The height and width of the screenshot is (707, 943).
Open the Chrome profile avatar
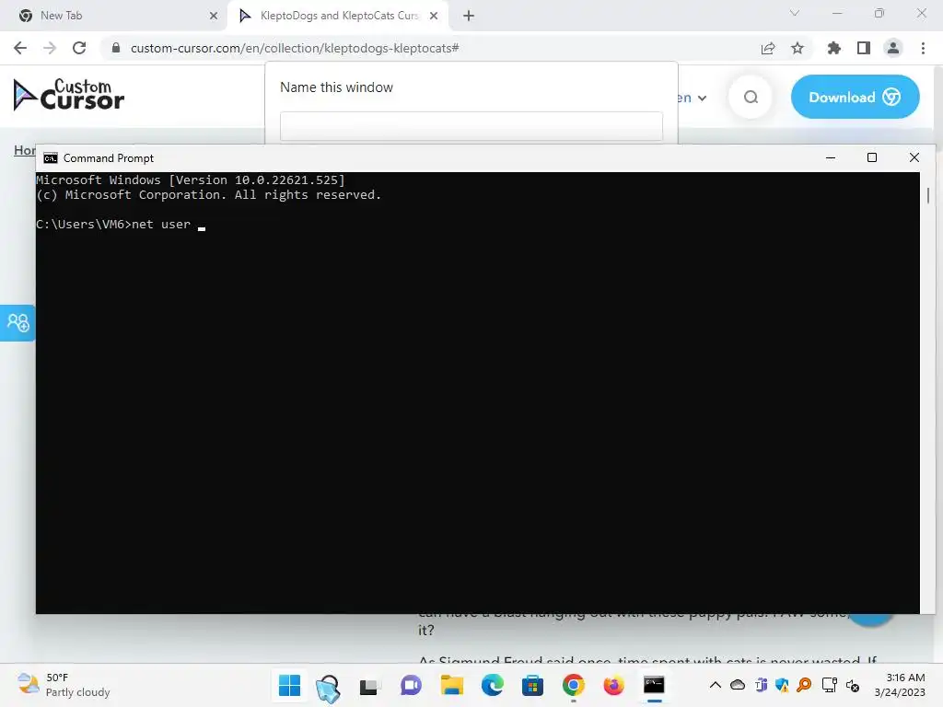point(893,48)
